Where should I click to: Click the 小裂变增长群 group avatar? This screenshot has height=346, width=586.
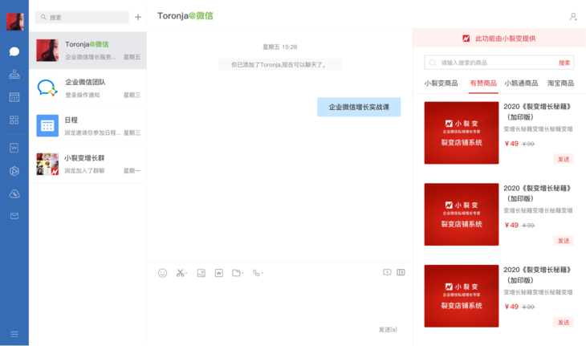click(47, 164)
